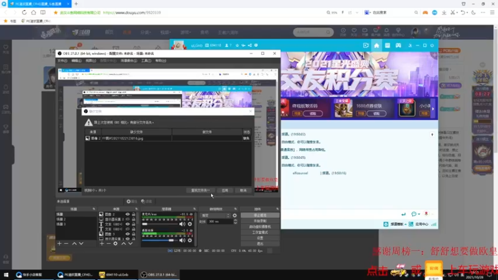Open the OBS 工具 menu

(146, 60)
